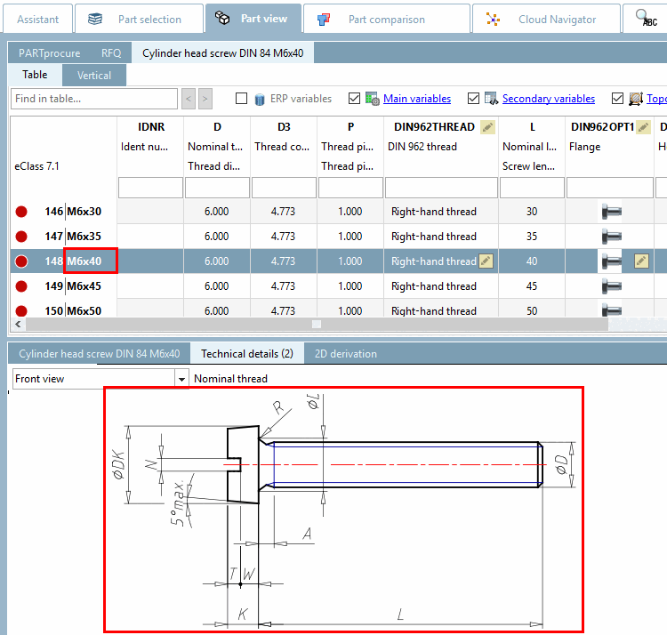667x635 pixels.
Task: Switch to the Part comparison tab
Action: pos(385,19)
